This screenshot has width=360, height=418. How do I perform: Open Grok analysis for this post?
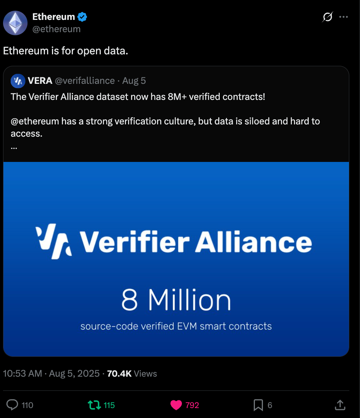[x=327, y=17]
